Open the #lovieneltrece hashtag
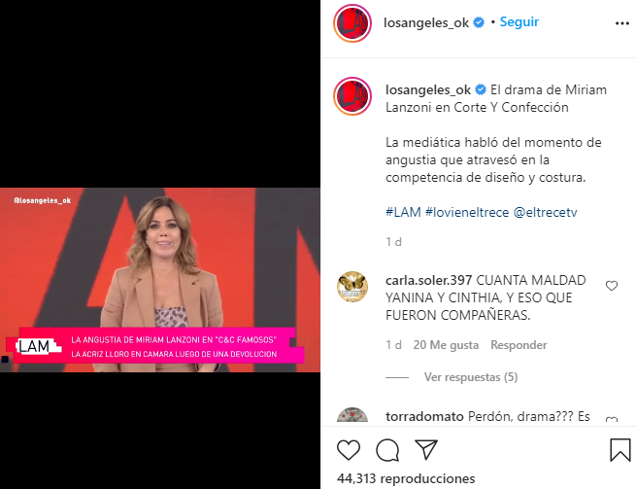The height and width of the screenshot is (489, 636). pyautogui.click(x=467, y=212)
